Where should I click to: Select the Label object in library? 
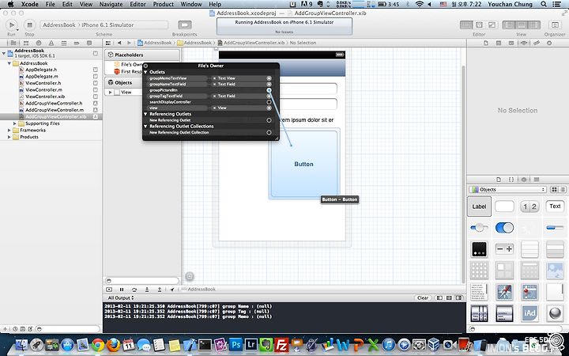(x=479, y=206)
